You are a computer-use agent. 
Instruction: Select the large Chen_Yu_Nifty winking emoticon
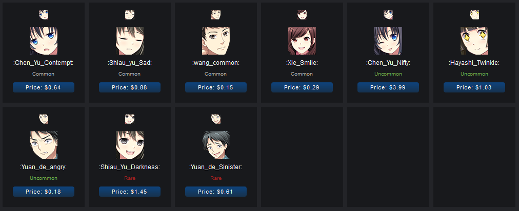(388, 41)
